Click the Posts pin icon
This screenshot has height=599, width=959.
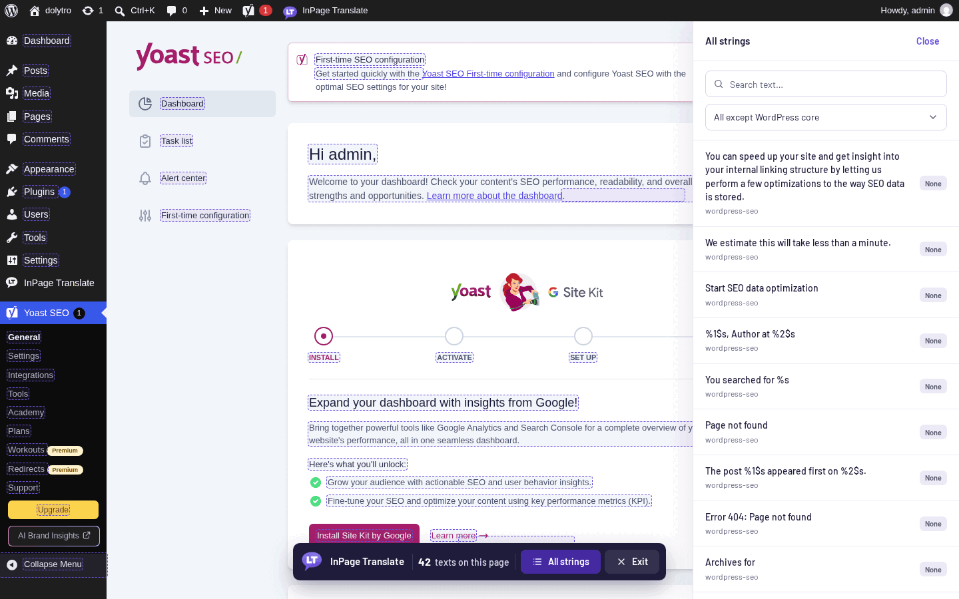point(12,71)
